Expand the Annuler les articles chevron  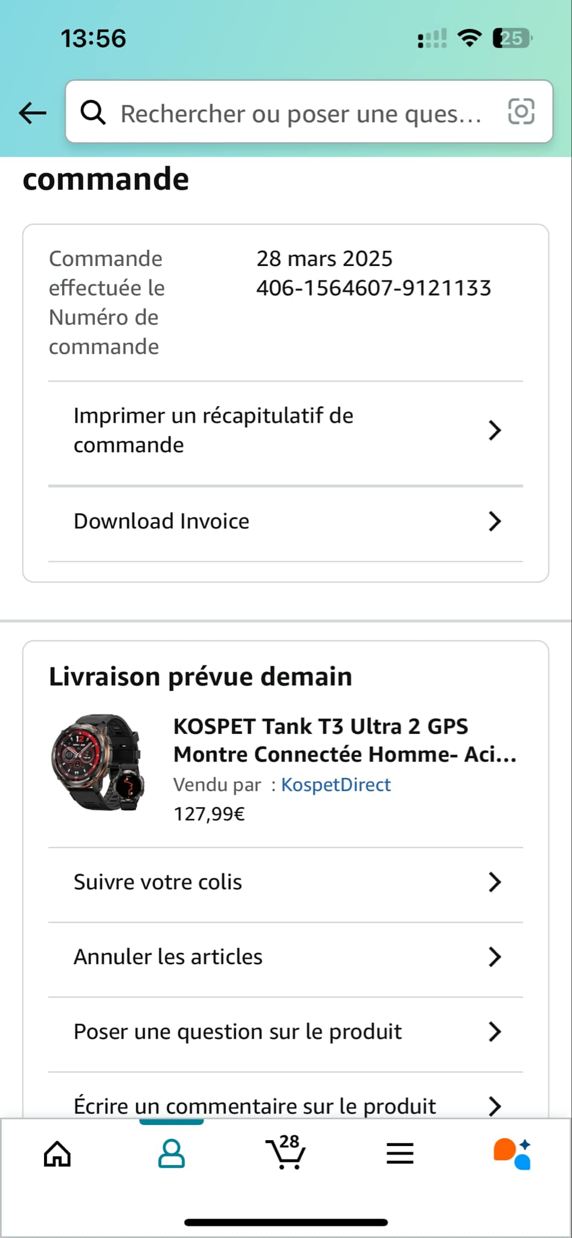(x=495, y=957)
